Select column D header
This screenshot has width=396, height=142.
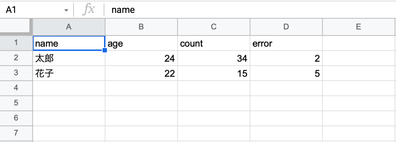coord(286,27)
